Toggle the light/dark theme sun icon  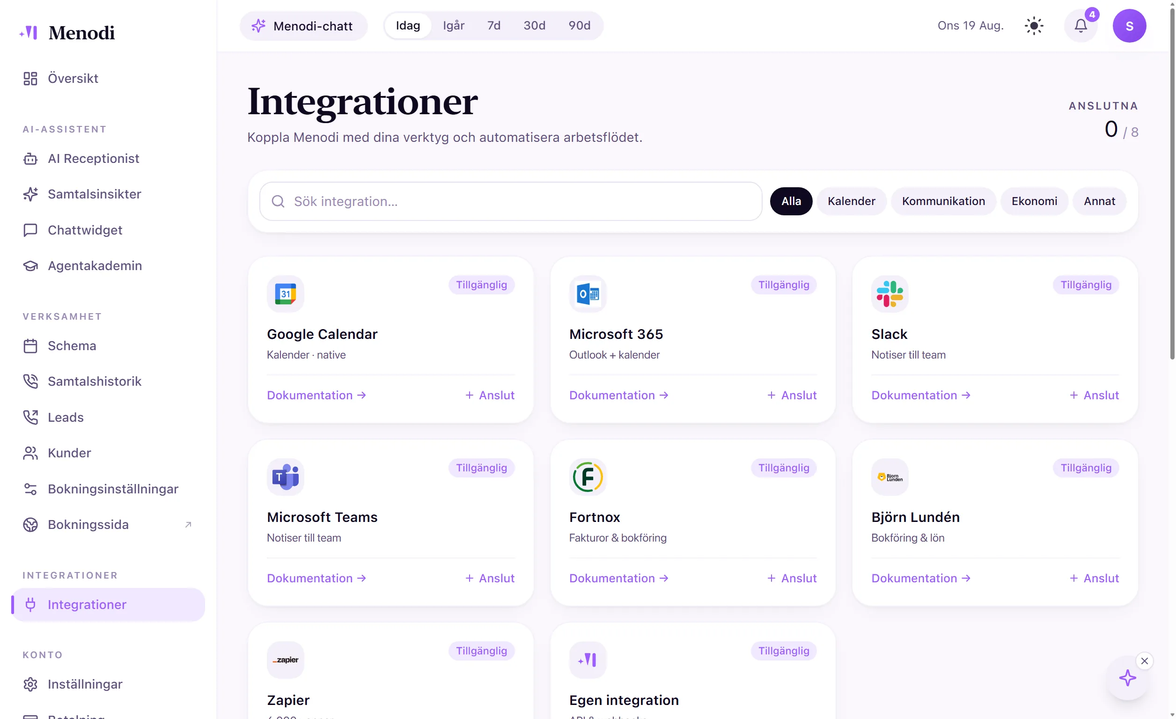pyautogui.click(x=1034, y=26)
